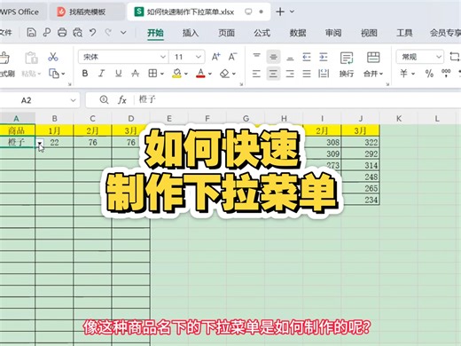Apply currency ¥ format
461x346 pixels.
pyautogui.click(x=403, y=73)
